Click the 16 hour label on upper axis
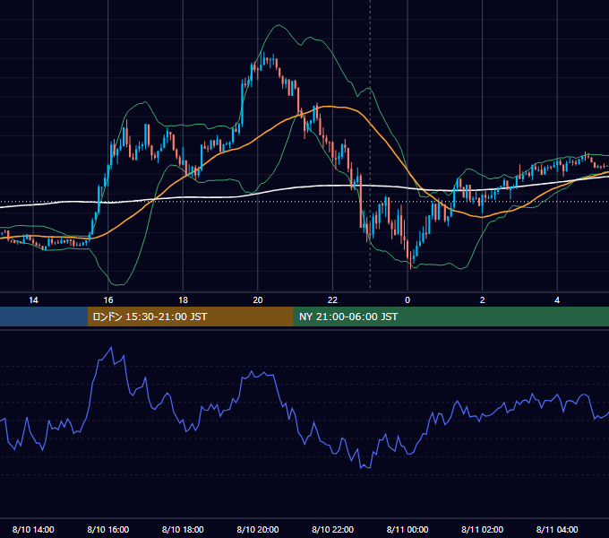This screenshot has width=609, height=538. [108, 300]
